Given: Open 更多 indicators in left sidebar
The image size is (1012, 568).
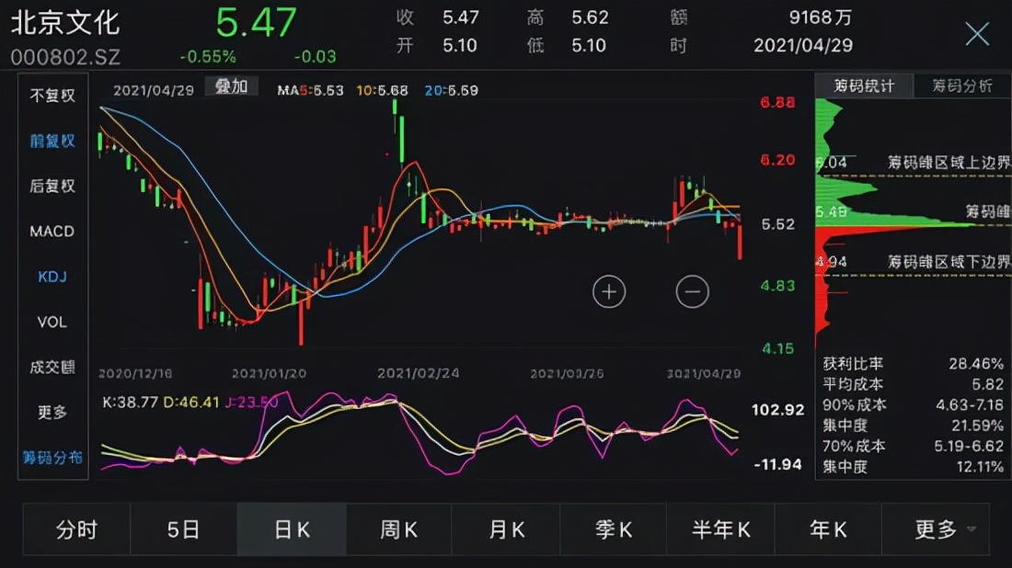Looking at the screenshot, I should pyautogui.click(x=52, y=412).
